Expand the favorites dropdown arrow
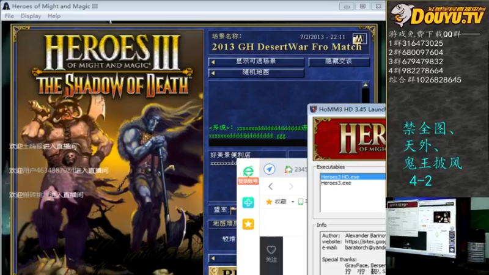This screenshot has height=275, width=489. pyautogui.click(x=293, y=202)
